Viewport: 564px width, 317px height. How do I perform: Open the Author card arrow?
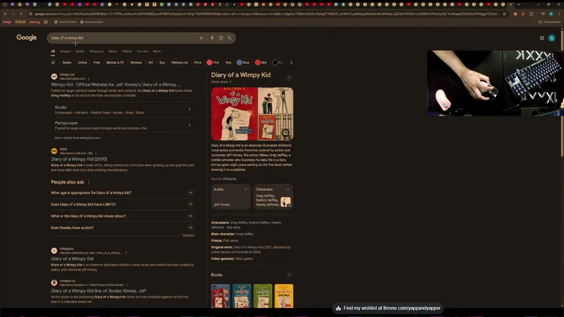pos(245,189)
